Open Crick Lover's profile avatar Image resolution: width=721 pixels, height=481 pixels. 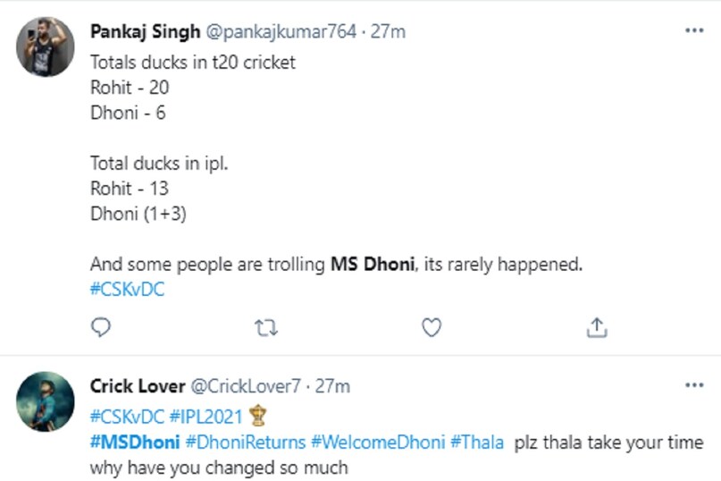point(46,401)
